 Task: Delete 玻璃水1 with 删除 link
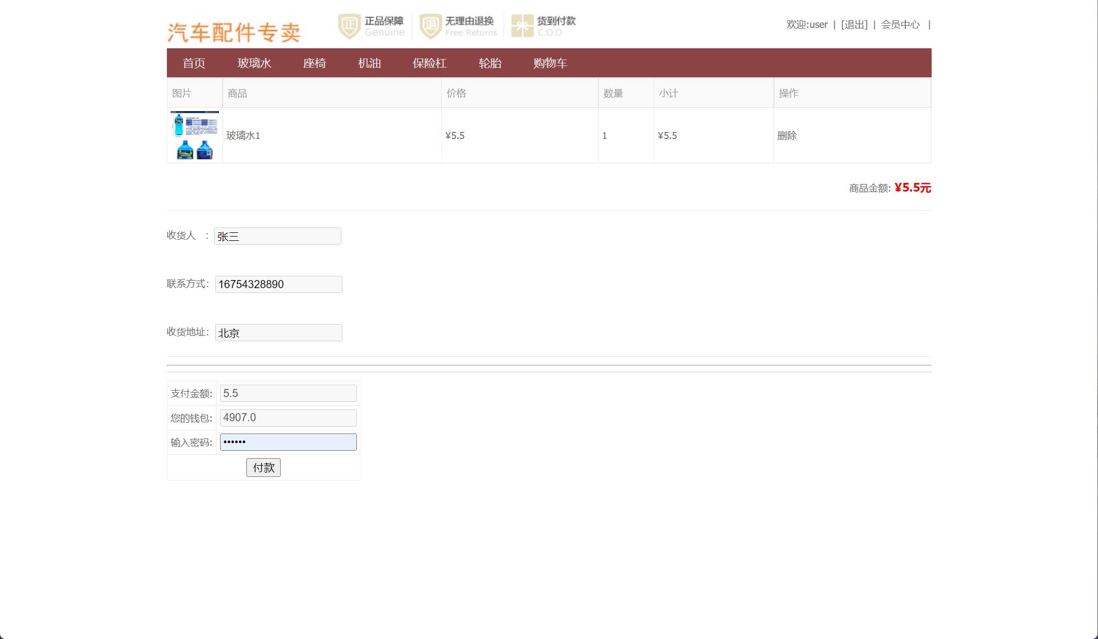coord(787,136)
